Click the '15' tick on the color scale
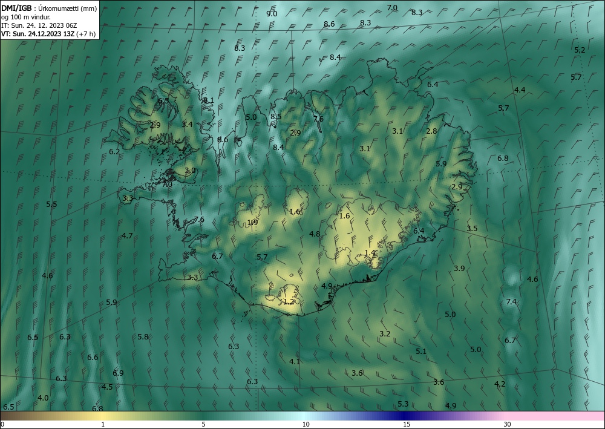Image resolution: width=605 pixels, height=429 pixels. [407, 425]
